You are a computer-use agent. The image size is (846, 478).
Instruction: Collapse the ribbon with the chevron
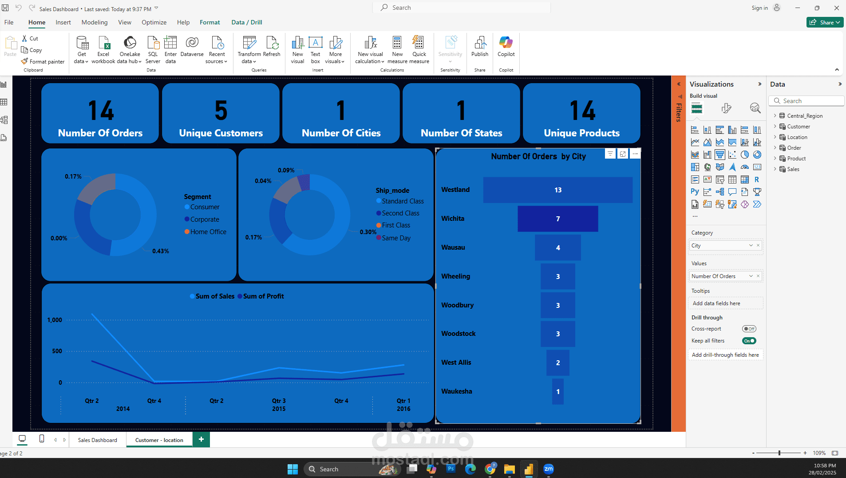pos(837,69)
